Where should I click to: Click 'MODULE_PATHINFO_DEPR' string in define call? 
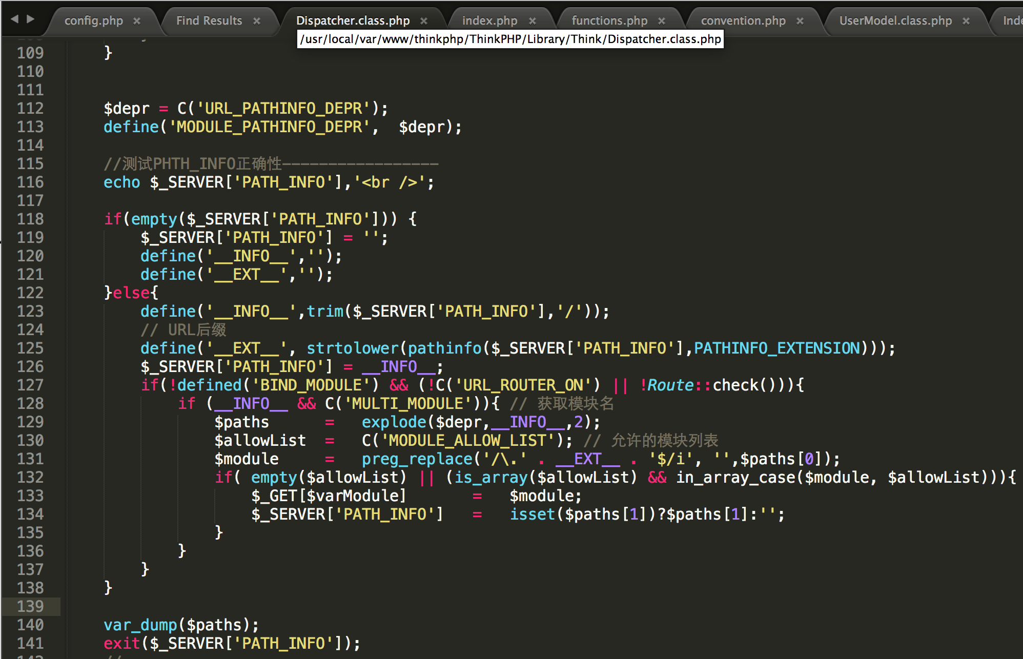click(x=270, y=127)
